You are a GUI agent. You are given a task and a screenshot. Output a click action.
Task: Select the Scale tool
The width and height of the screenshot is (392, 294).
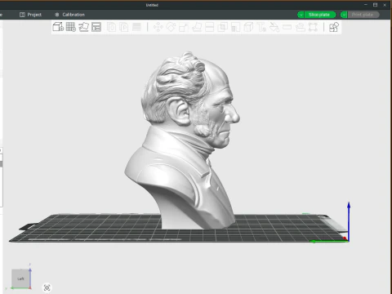point(184,27)
